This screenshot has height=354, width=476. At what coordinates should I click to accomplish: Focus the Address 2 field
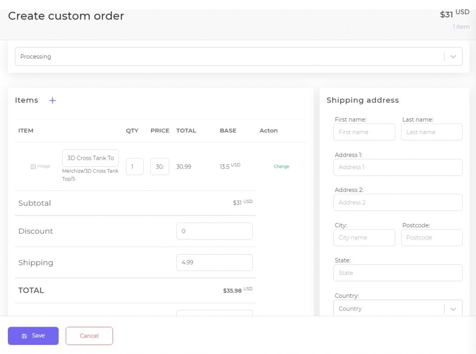(x=397, y=203)
